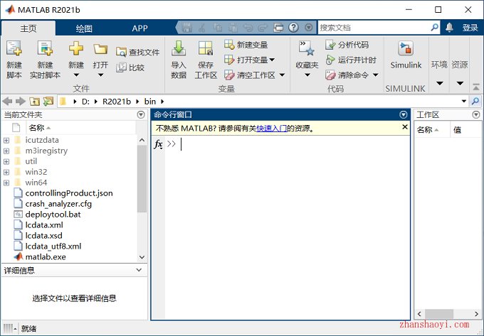The width and height of the screenshot is (484, 336).
Task: Create a new variable (新建变量)
Action: pos(246,45)
